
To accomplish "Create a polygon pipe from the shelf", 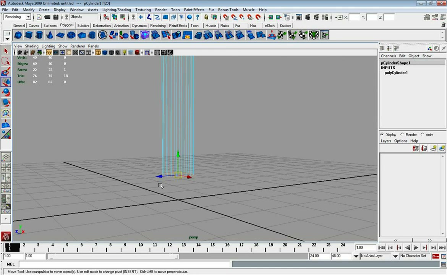I will coord(92,35).
